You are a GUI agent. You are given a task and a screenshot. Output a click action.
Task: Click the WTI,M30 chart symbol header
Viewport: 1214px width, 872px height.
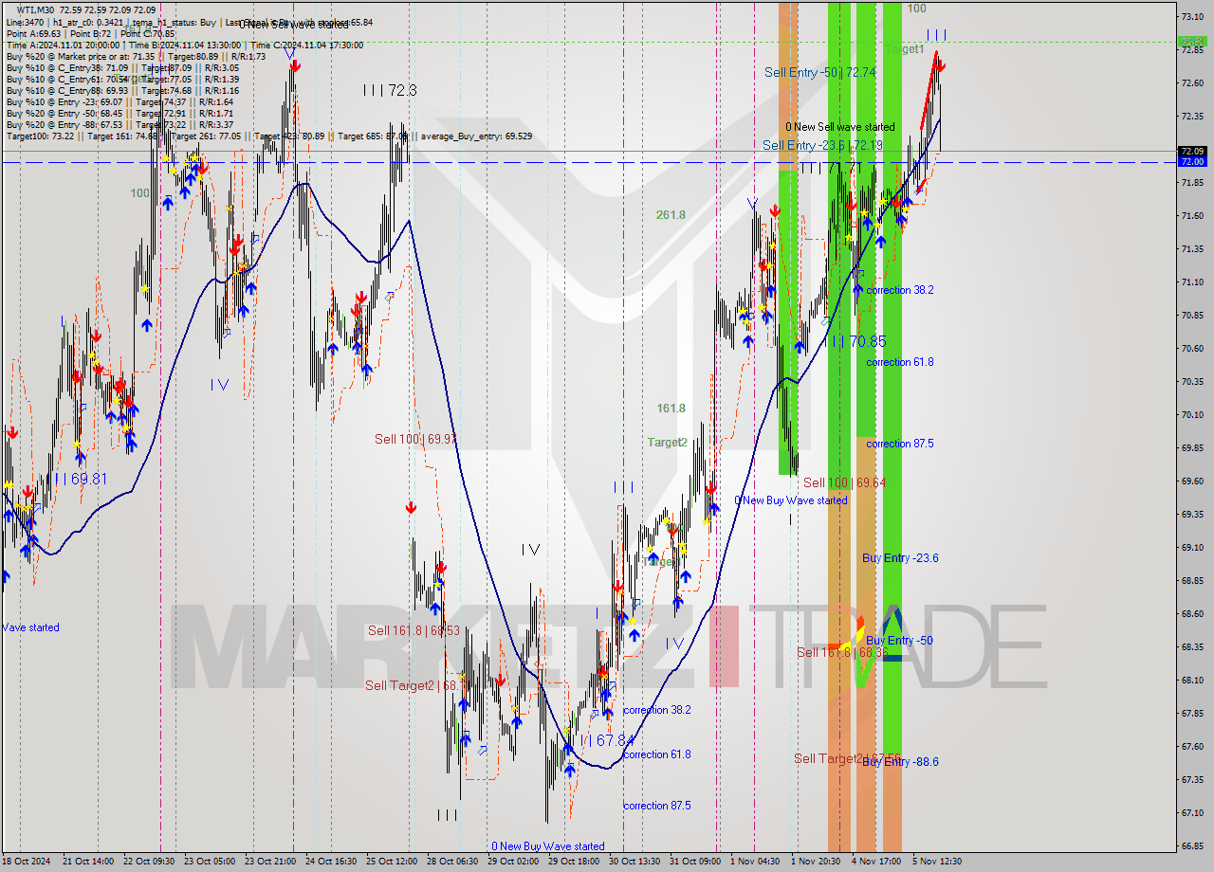click(86, 9)
